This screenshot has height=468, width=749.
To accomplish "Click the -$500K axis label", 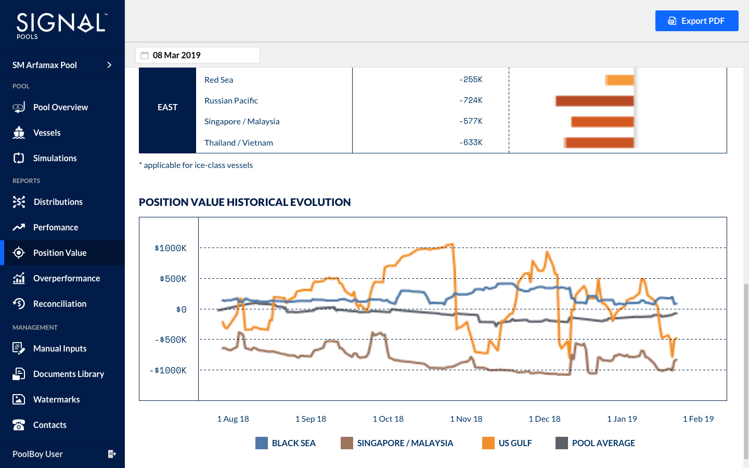I will 171,340.
